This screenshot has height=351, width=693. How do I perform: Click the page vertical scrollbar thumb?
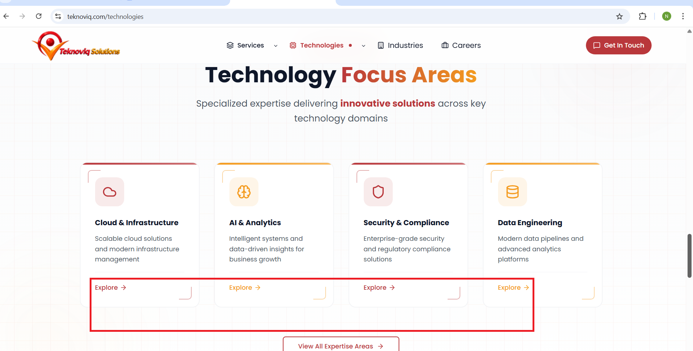[689, 256]
